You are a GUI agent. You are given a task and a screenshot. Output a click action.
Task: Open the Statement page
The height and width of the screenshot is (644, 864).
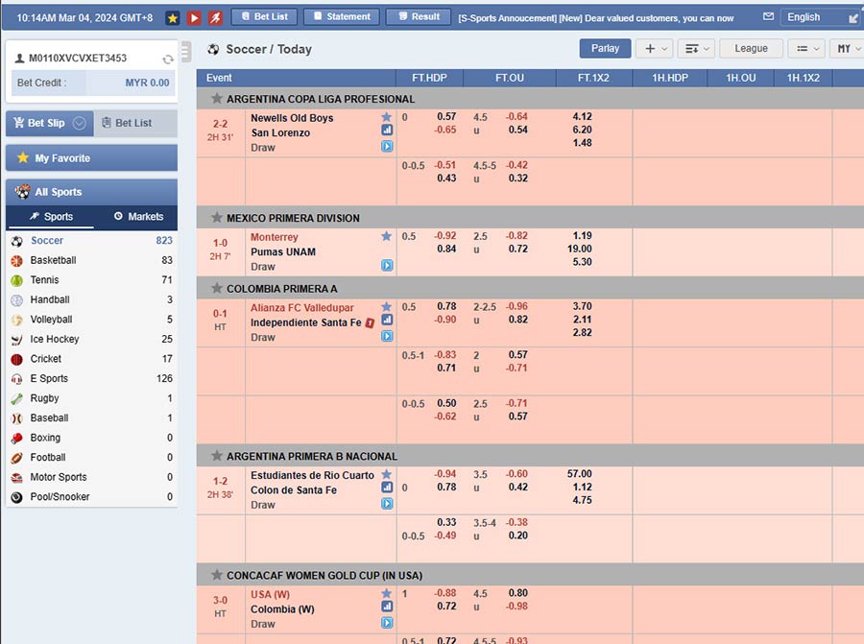(x=341, y=16)
